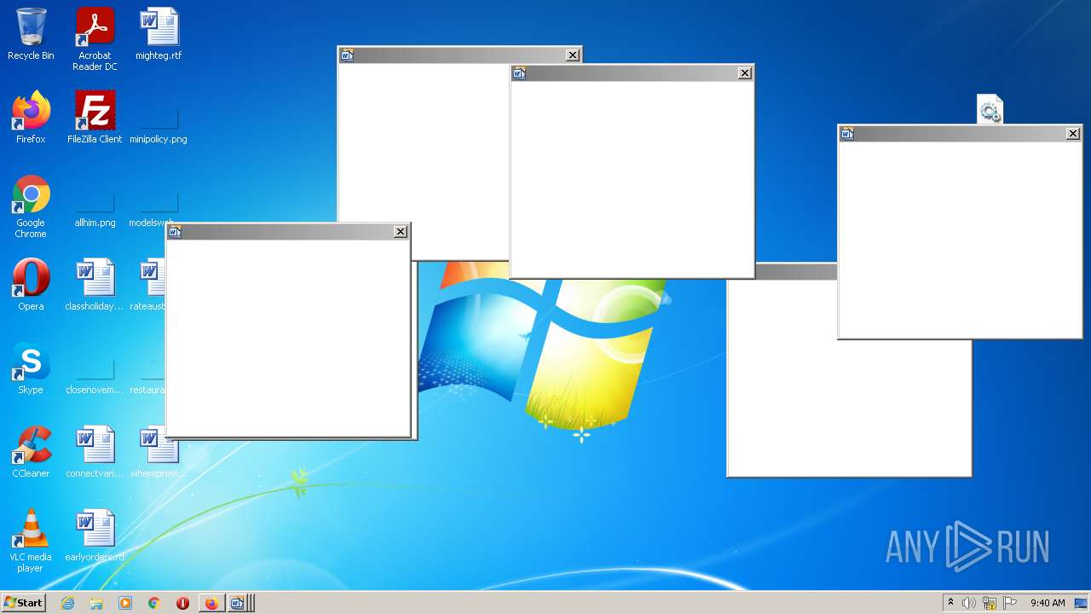Select the gear settings file icon on desktop
The width and height of the screenshot is (1091, 614).
pyautogui.click(x=990, y=109)
